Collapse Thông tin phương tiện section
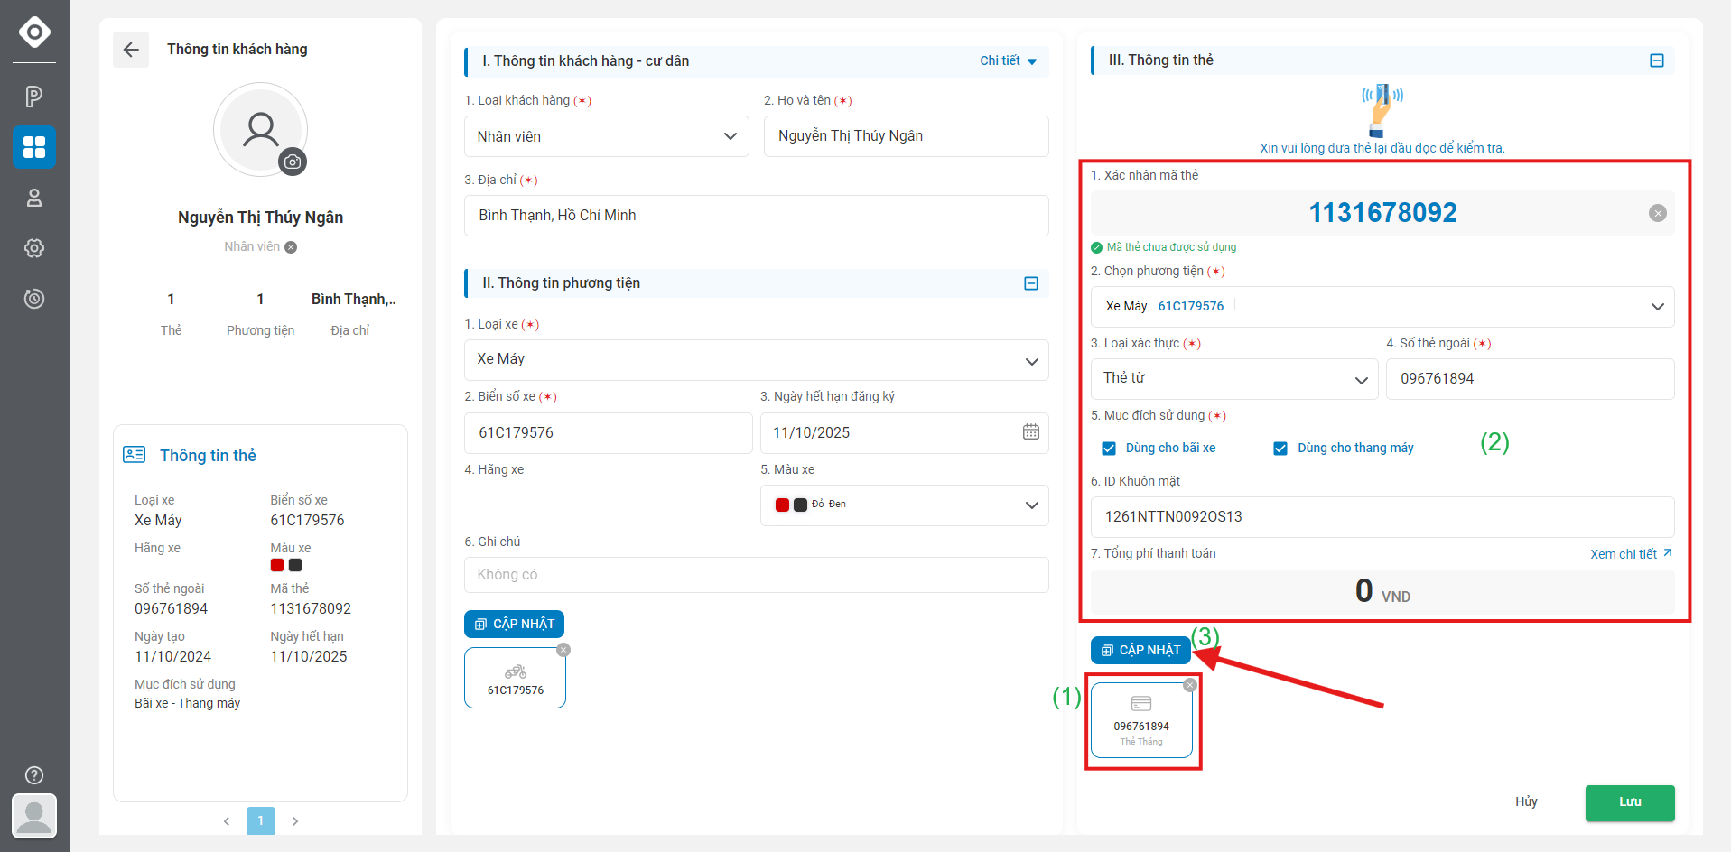This screenshot has height=852, width=1731. (1031, 283)
